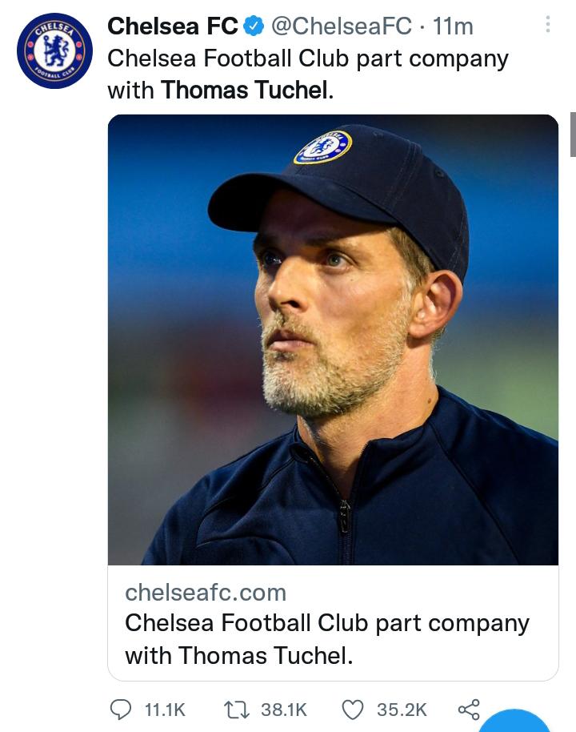Image resolution: width=576 pixels, height=732 pixels.
Task: Click the tweet's first text line
Action: 307,58
